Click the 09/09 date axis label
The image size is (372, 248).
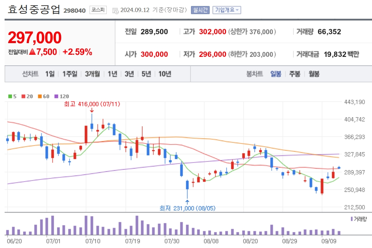329,241
